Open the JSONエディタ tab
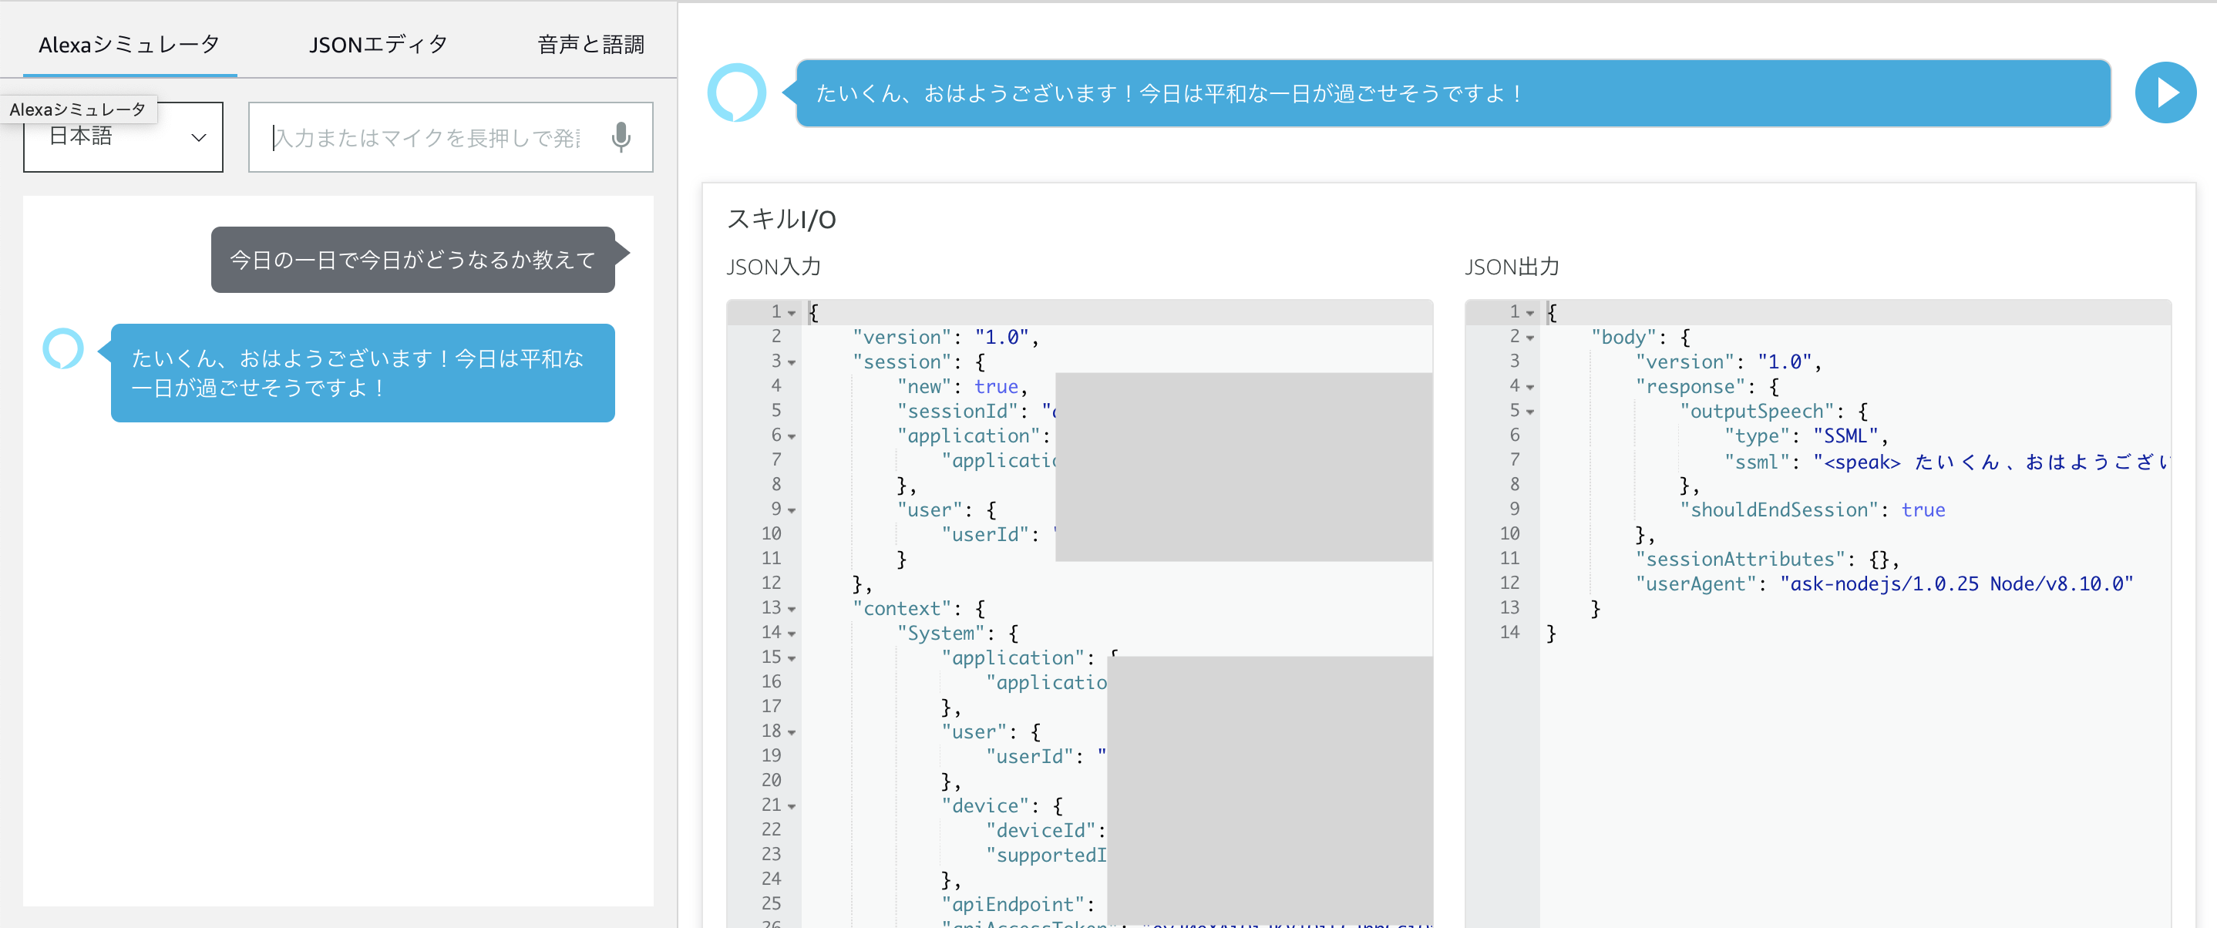The height and width of the screenshot is (928, 2217). point(378,45)
